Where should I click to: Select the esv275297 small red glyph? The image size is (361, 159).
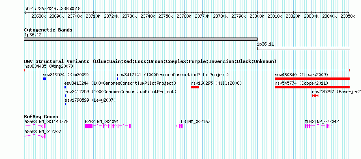point(315,96)
